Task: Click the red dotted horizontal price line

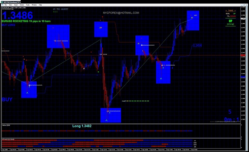Action: click(x=121, y=55)
